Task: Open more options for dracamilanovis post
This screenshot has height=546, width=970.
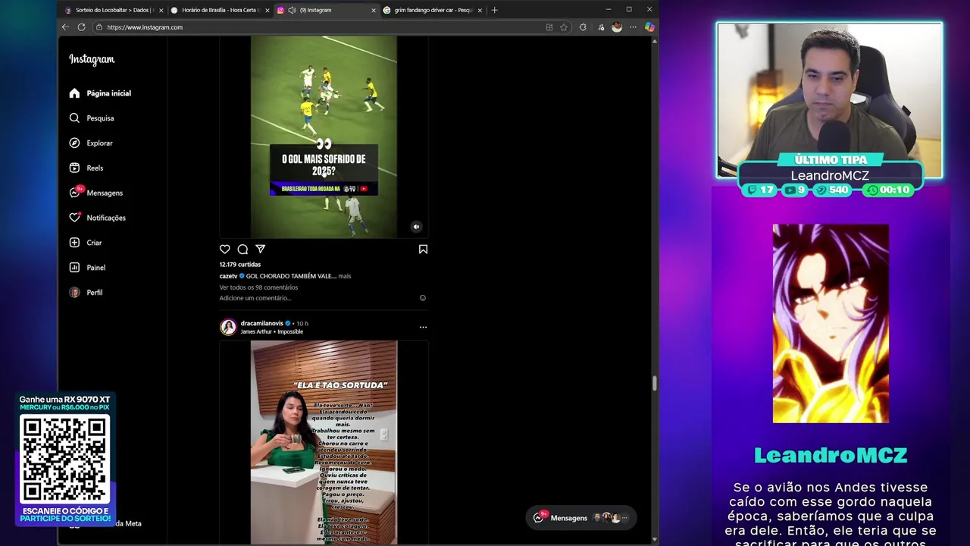Action: pyautogui.click(x=423, y=327)
